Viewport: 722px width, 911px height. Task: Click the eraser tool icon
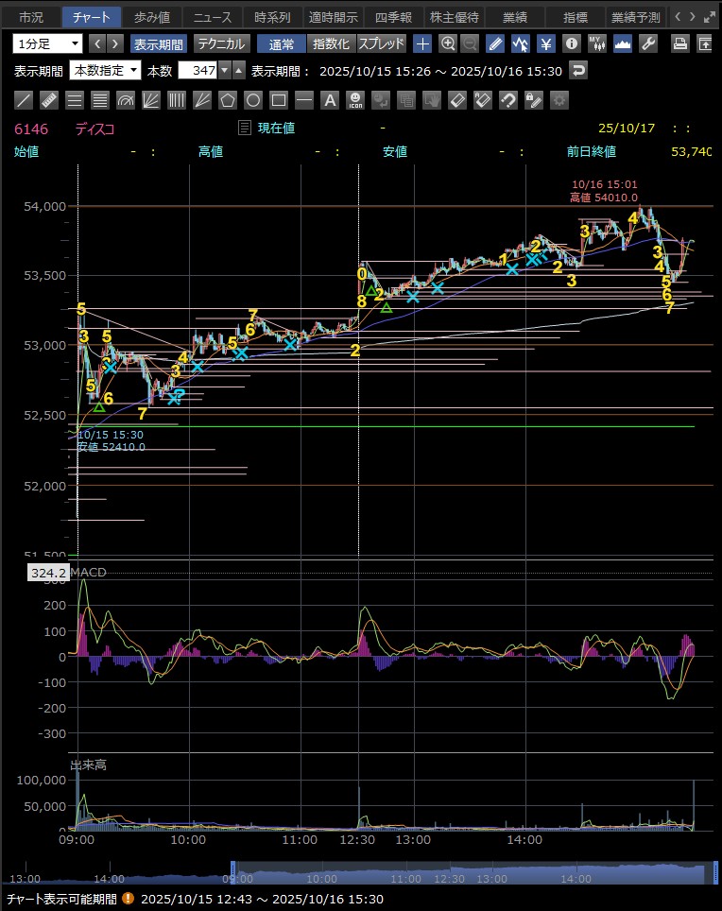point(457,100)
